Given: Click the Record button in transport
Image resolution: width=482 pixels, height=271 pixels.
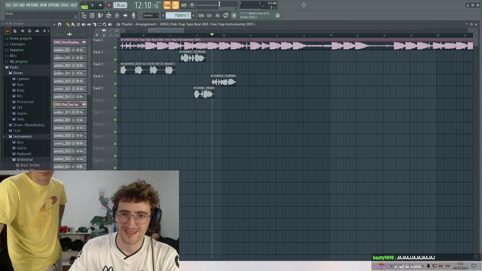Looking at the screenshot, I should click(x=109, y=5).
